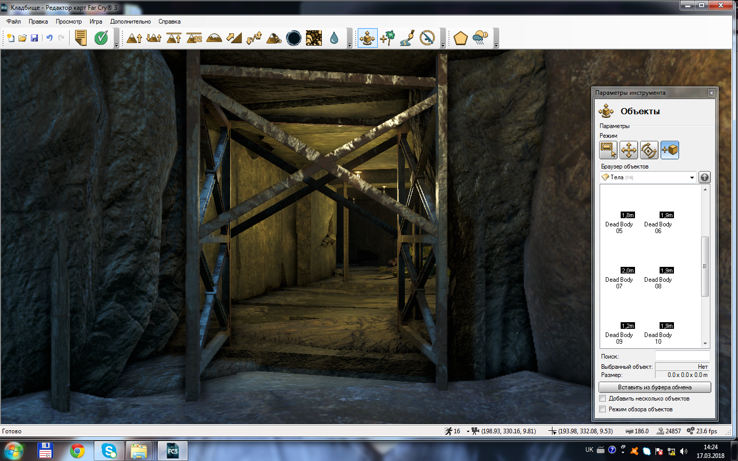Open the 'Дополнительно' menu
This screenshot has height=461, width=738.
130,22
